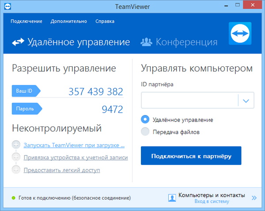Click the Вход в систему link
The height and width of the screenshot is (211, 265).
[x=212, y=201]
